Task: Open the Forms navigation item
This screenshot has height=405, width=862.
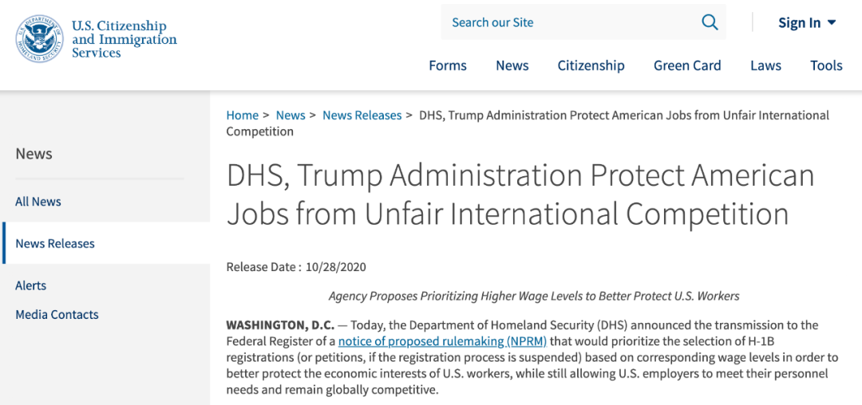Action: [448, 66]
